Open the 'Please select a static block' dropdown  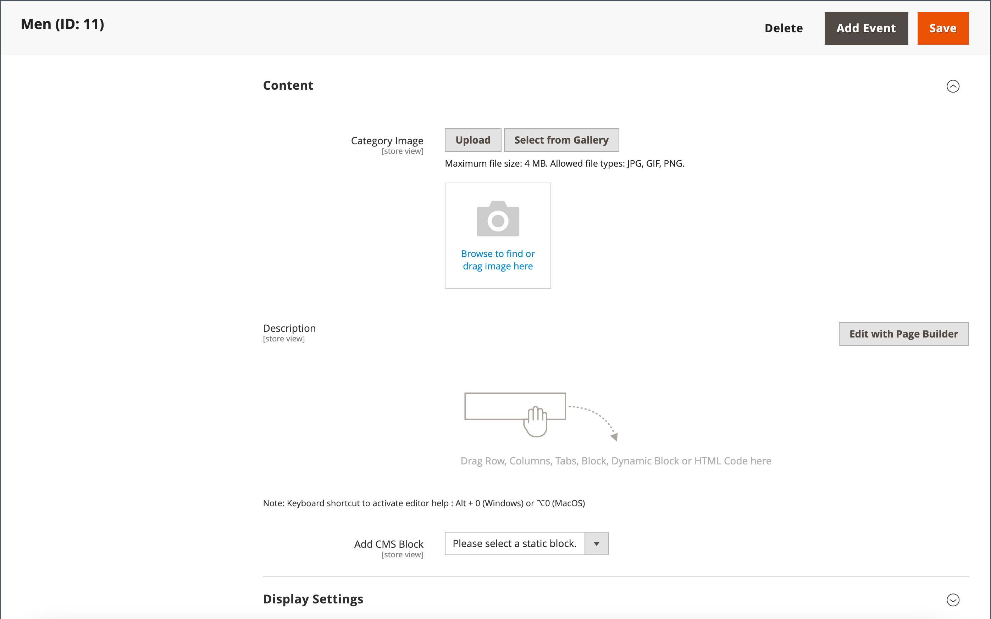(x=514, y=544)
